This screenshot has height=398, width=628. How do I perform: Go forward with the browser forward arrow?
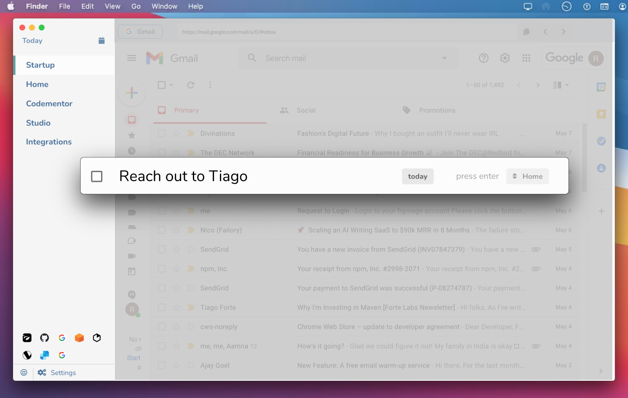pyautogui.click(x=563, y=32)
